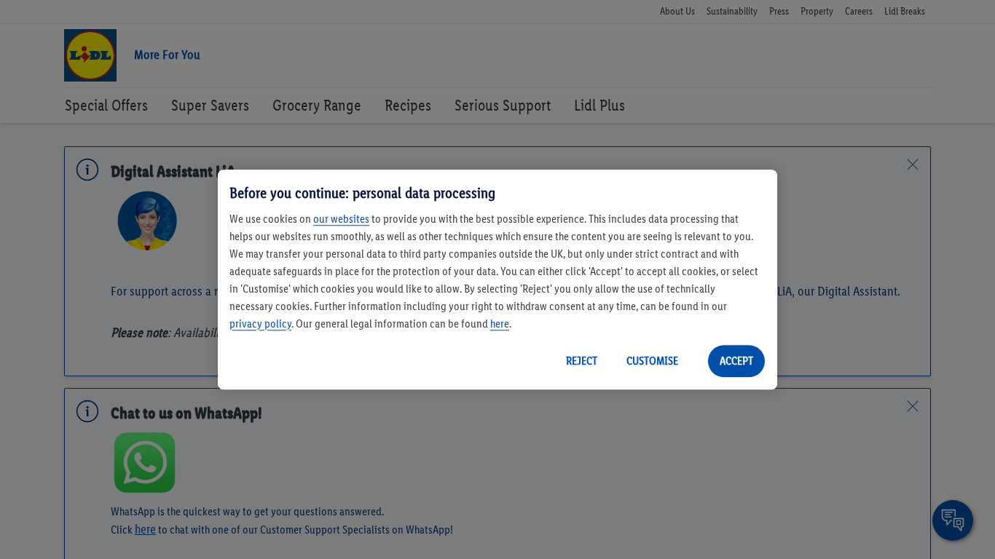Go to Grocery Range menu
The height and width of the screenshot is (559, 995).
click(x=316, y=106)
